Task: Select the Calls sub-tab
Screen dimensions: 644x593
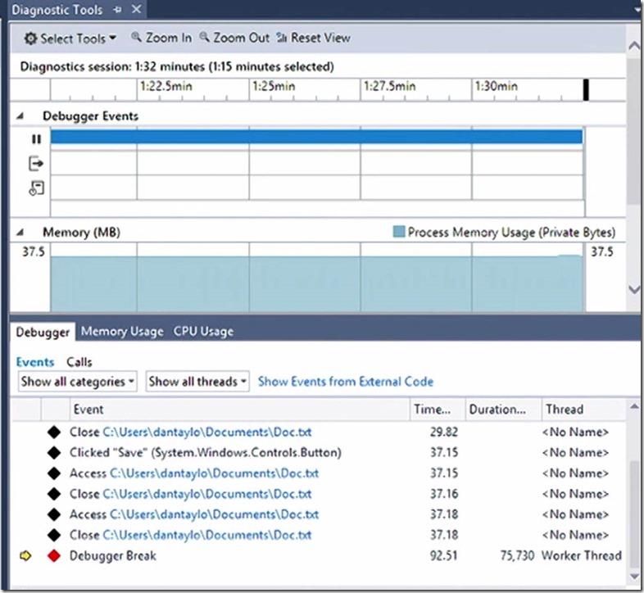Action: point(79,362)
